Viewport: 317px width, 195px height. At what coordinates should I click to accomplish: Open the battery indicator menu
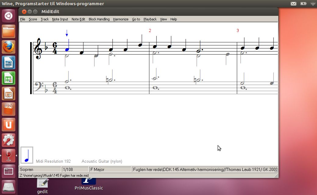pos(304,4)
